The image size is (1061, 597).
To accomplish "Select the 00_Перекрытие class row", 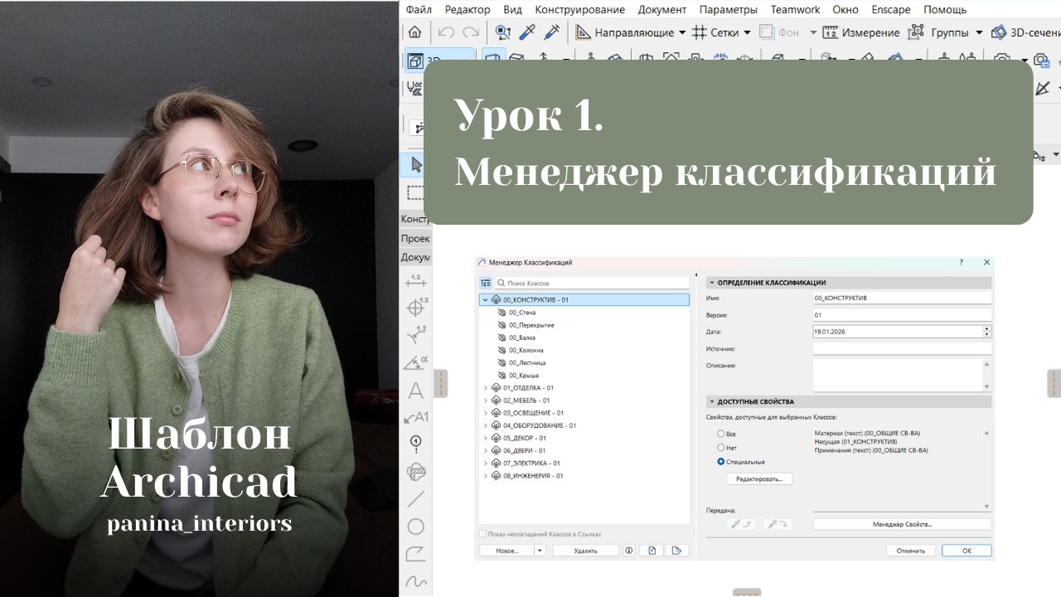I will point(531,325).
